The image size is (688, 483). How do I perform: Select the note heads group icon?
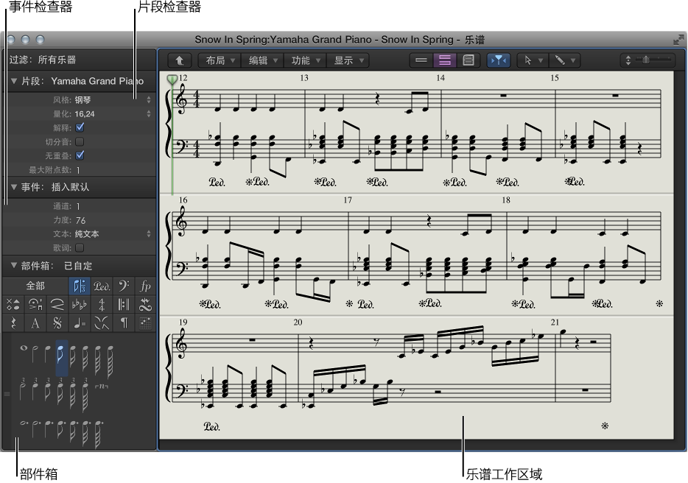[x=13, y=305]
